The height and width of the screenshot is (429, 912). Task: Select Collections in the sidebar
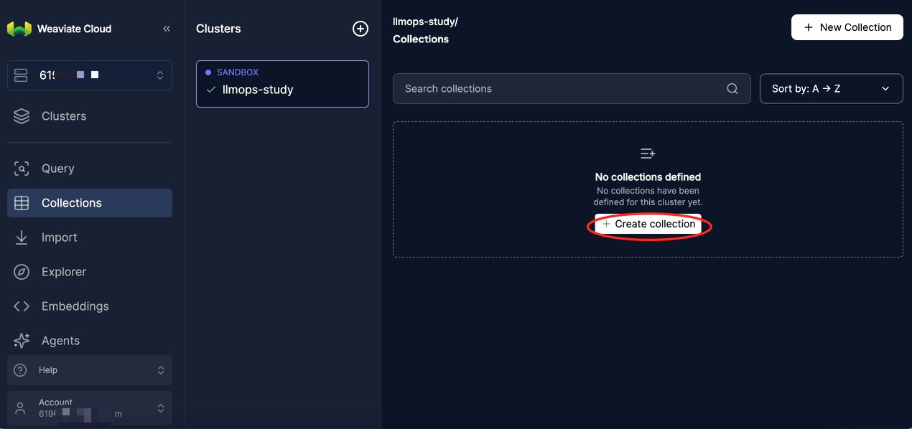(90, 203)
